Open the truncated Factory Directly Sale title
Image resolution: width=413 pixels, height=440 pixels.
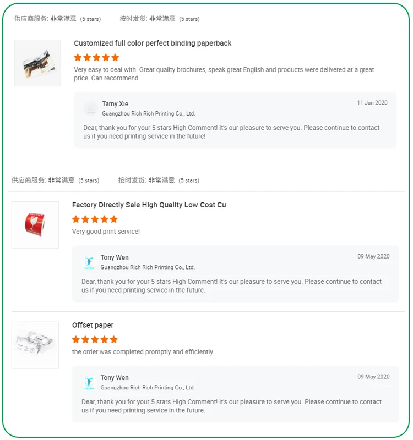151,205
